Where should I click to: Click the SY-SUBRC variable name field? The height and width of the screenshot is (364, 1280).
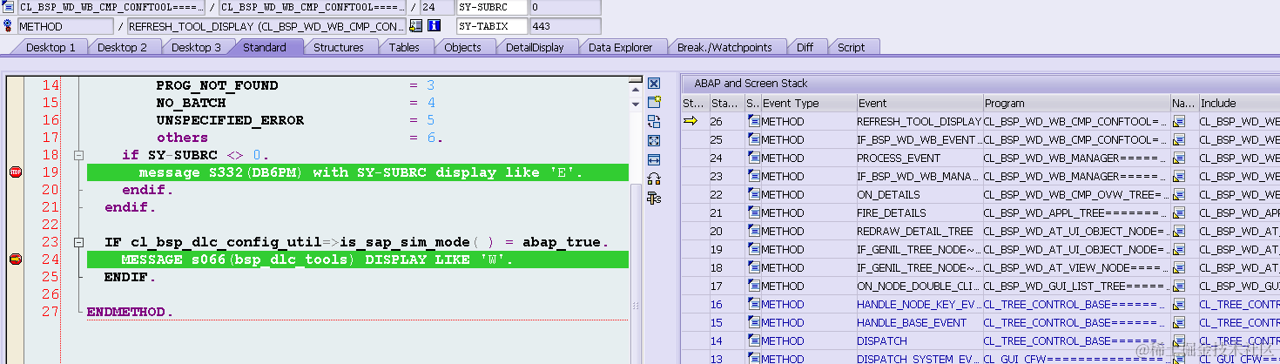click(492, 7)
